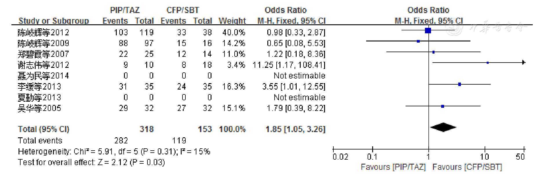Image resolution: width=544 pixels, height=177 pixels.
Task: Click the axis tick labeled 0.02
Action: 340,157
